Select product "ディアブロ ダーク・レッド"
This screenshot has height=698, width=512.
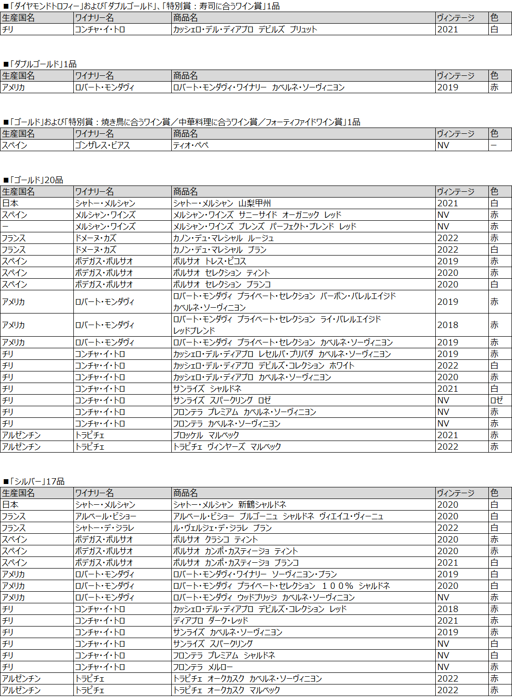tap(210, 621)
